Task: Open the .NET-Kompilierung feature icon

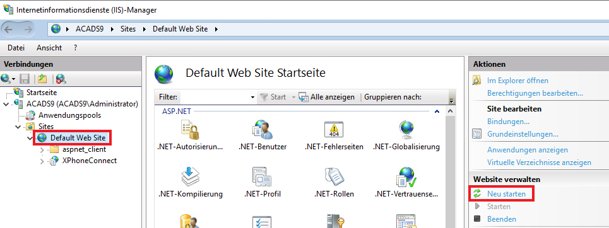Action: [x=191, y=176]
